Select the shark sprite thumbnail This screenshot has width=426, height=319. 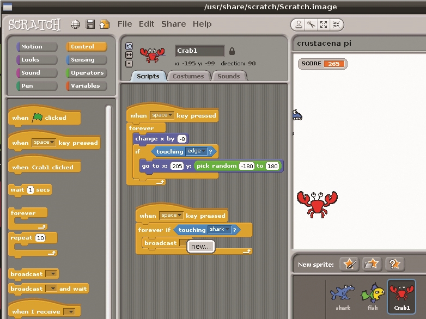coord(343,297)
